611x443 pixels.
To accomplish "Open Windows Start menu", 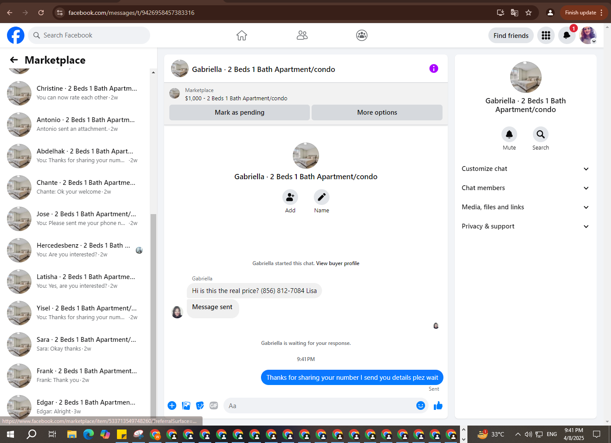I will pos(10,434).
